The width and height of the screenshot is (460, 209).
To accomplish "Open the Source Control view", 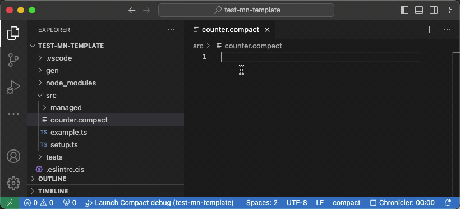I will coord(13,60).
